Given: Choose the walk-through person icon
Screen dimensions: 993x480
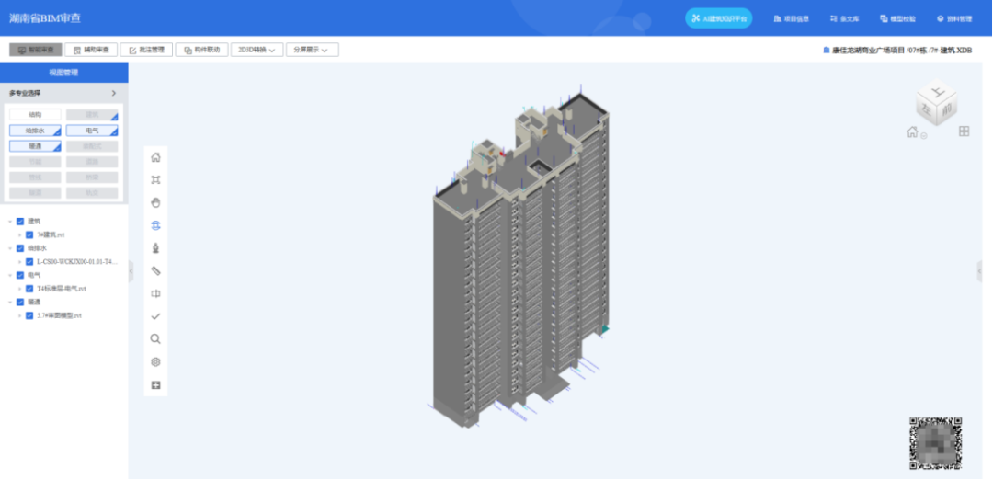Looking at the screenshot, I should [155, 248].
